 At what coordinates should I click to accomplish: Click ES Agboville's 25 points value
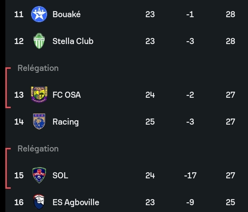(x=230, y=202)
